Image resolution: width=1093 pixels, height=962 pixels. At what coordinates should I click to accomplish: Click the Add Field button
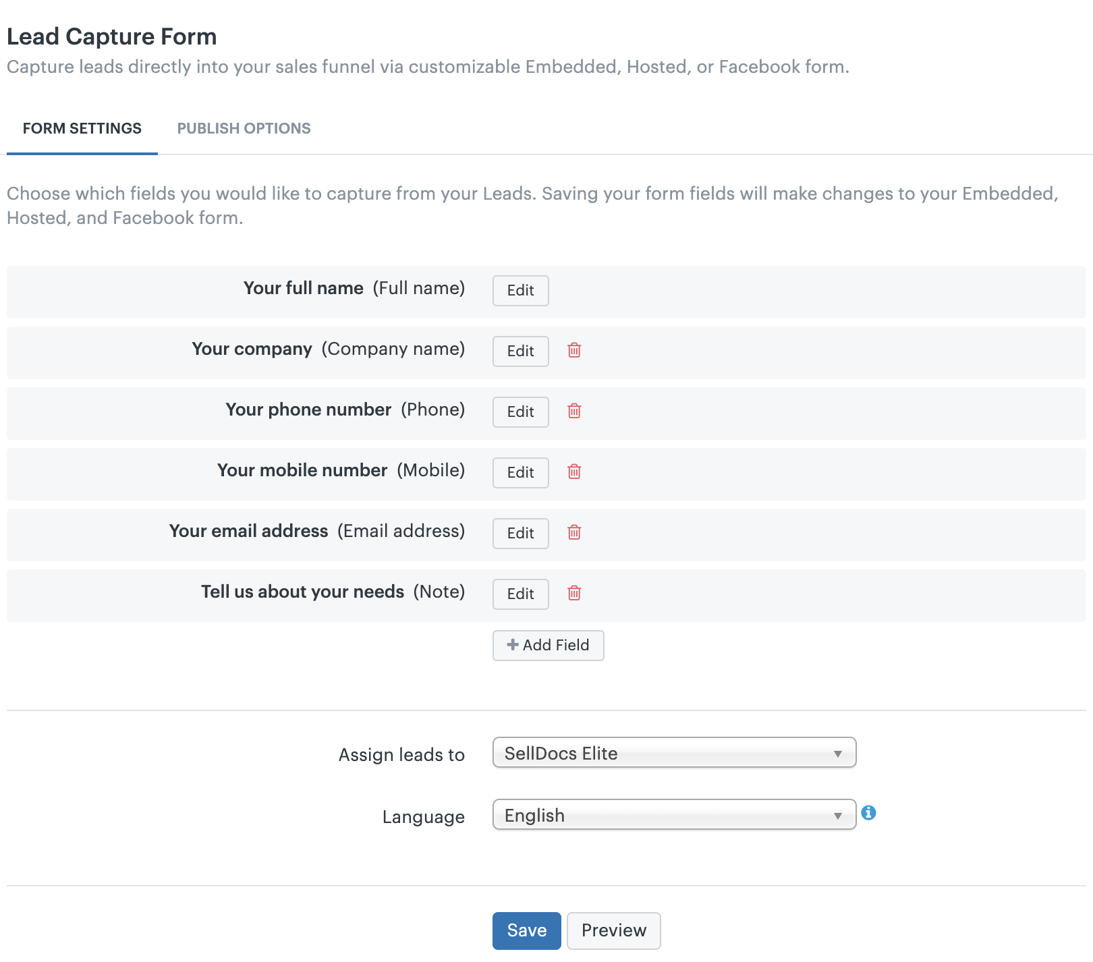click(x=548, y=646)
